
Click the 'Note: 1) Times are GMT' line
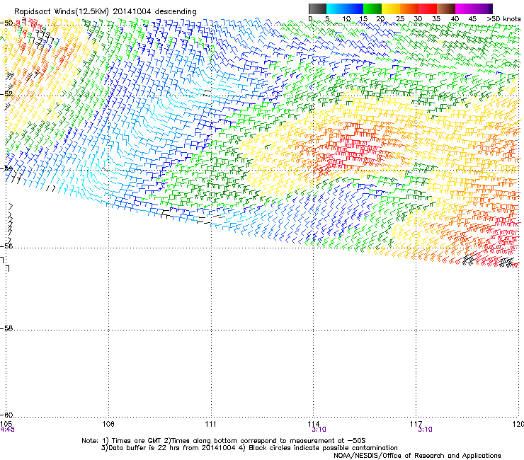coord(224,441)
